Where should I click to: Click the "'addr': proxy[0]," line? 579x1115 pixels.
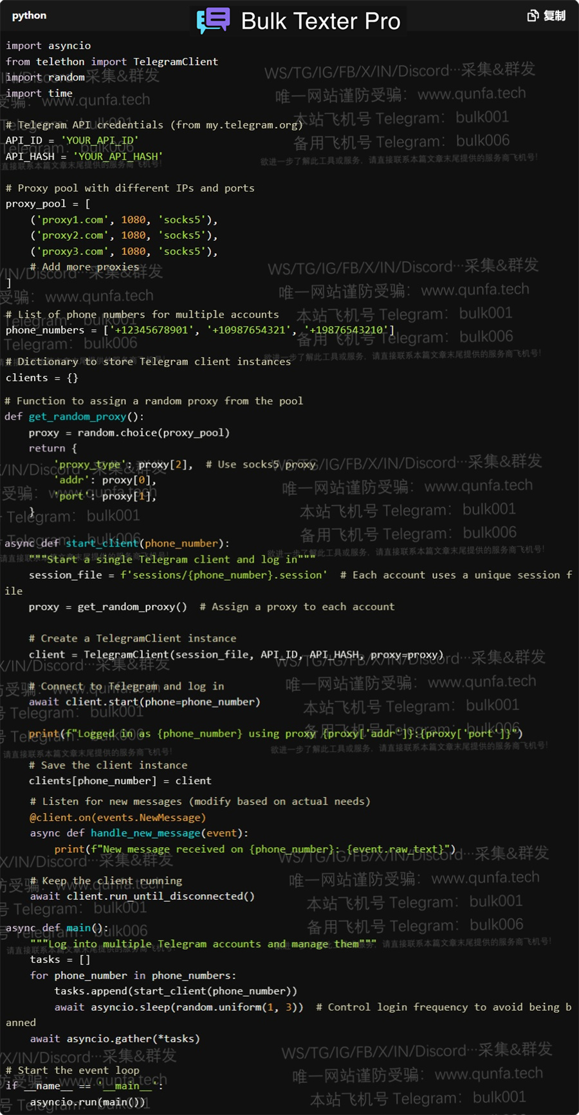point(106,480)
